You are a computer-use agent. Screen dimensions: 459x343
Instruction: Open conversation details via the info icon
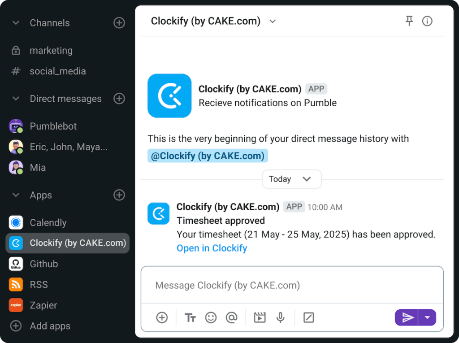427,21
